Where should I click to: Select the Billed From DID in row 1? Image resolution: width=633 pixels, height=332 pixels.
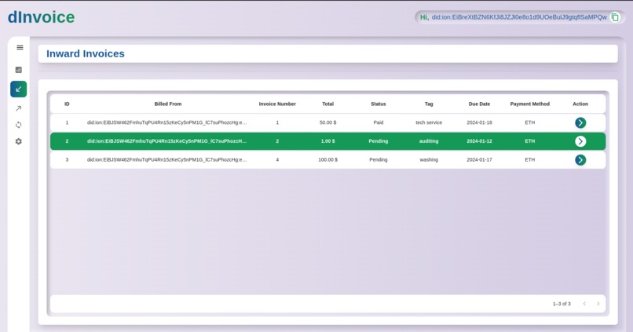click(166, 122)
